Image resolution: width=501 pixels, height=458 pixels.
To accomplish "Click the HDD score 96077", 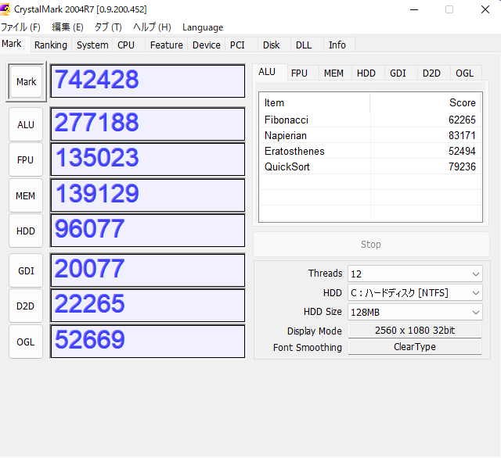I will [x=148, y=231].
